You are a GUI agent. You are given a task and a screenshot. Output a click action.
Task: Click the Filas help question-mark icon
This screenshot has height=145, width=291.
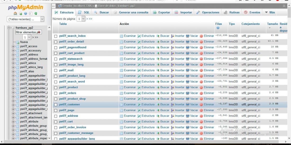point(218,28)
